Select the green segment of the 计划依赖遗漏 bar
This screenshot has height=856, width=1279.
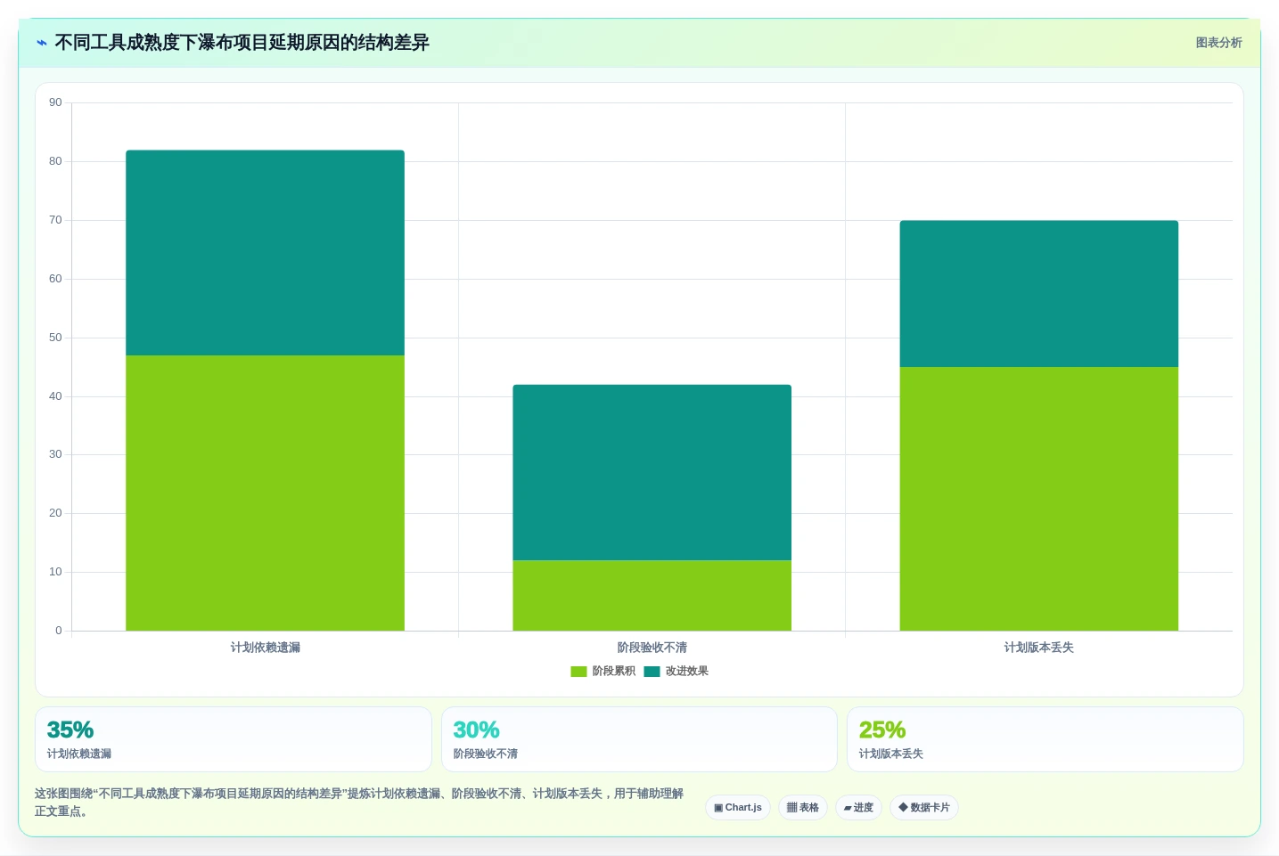click(265, 493)
